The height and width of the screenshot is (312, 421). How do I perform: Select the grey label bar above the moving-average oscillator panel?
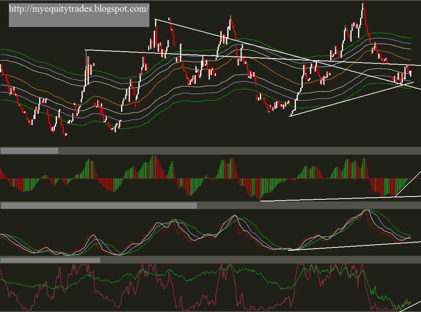tap(99, 206)
